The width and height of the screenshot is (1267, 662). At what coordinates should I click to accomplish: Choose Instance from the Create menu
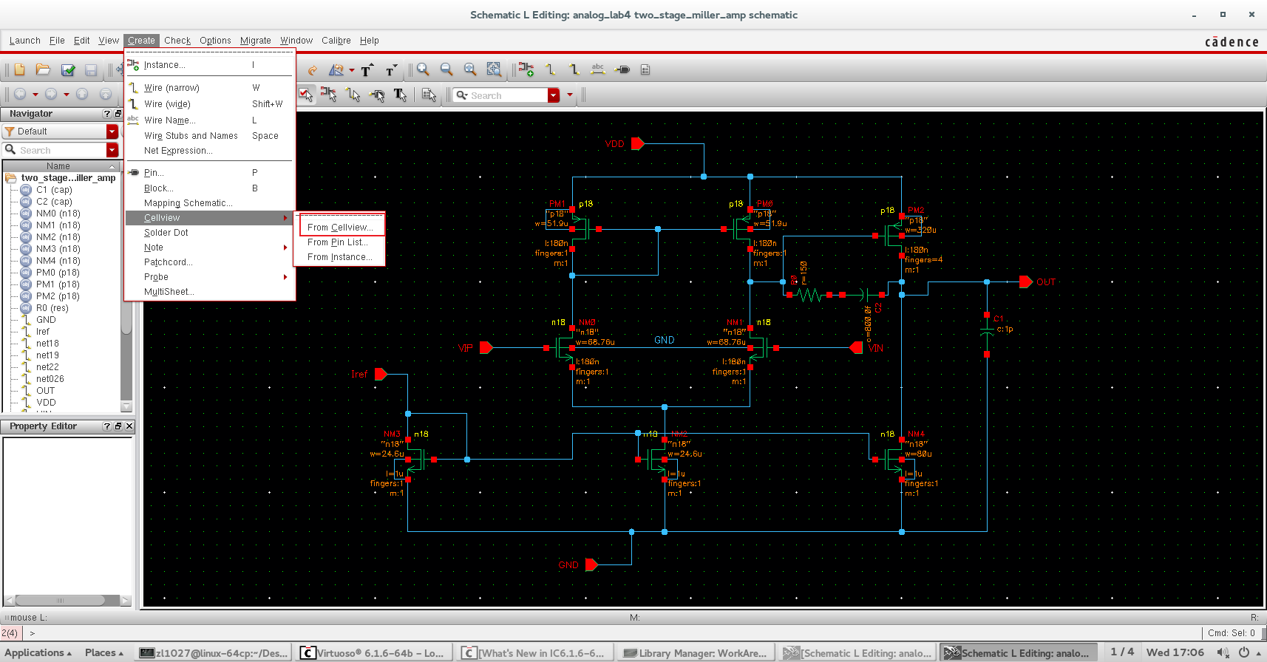point(209,65)
